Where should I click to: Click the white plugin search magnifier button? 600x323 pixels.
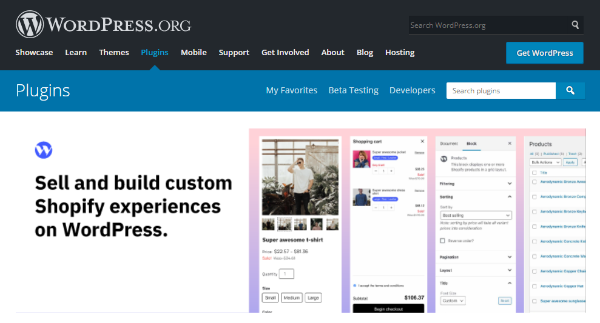pyautogui.click(x=570, y=90)
